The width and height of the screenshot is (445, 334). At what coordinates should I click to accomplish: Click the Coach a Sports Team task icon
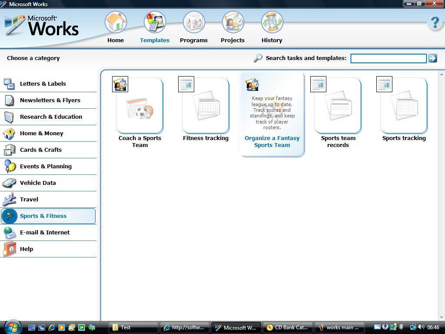click(120, 84)
